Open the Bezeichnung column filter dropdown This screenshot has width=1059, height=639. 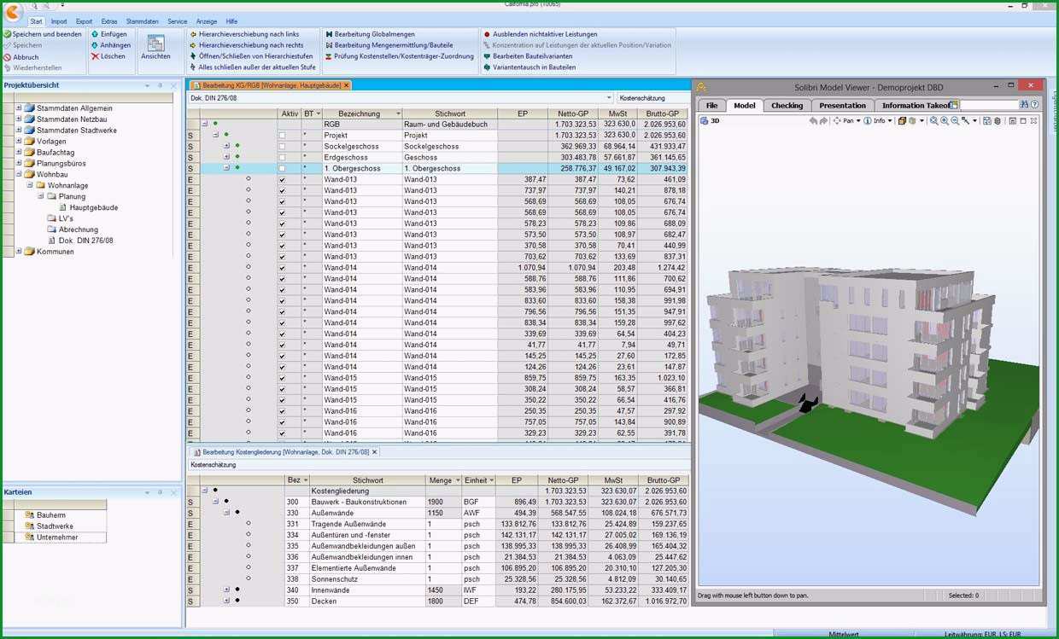[x=398, y=113]
